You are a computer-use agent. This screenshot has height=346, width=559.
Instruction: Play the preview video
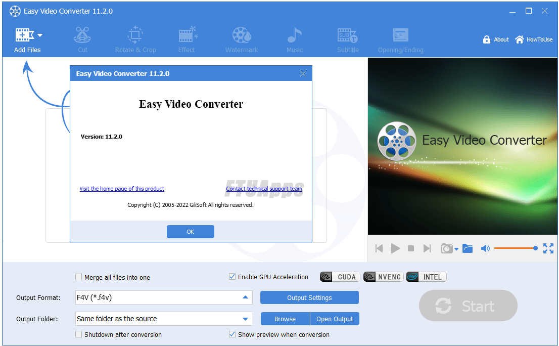pyautogui.click(x=395, y=248)
